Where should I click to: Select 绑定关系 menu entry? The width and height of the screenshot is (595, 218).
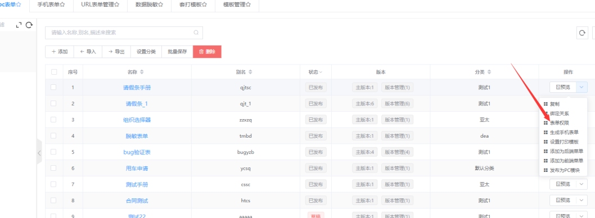click(560, 113)
